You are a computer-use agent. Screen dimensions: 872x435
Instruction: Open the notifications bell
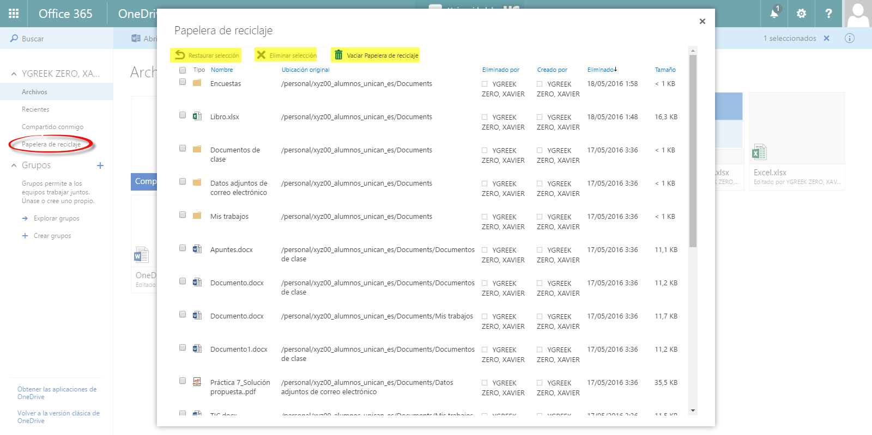(774, 14)
